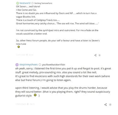Screen dimensions: 118x115
Task: Click the clock icon under beatworld's post
Action: 27,55
